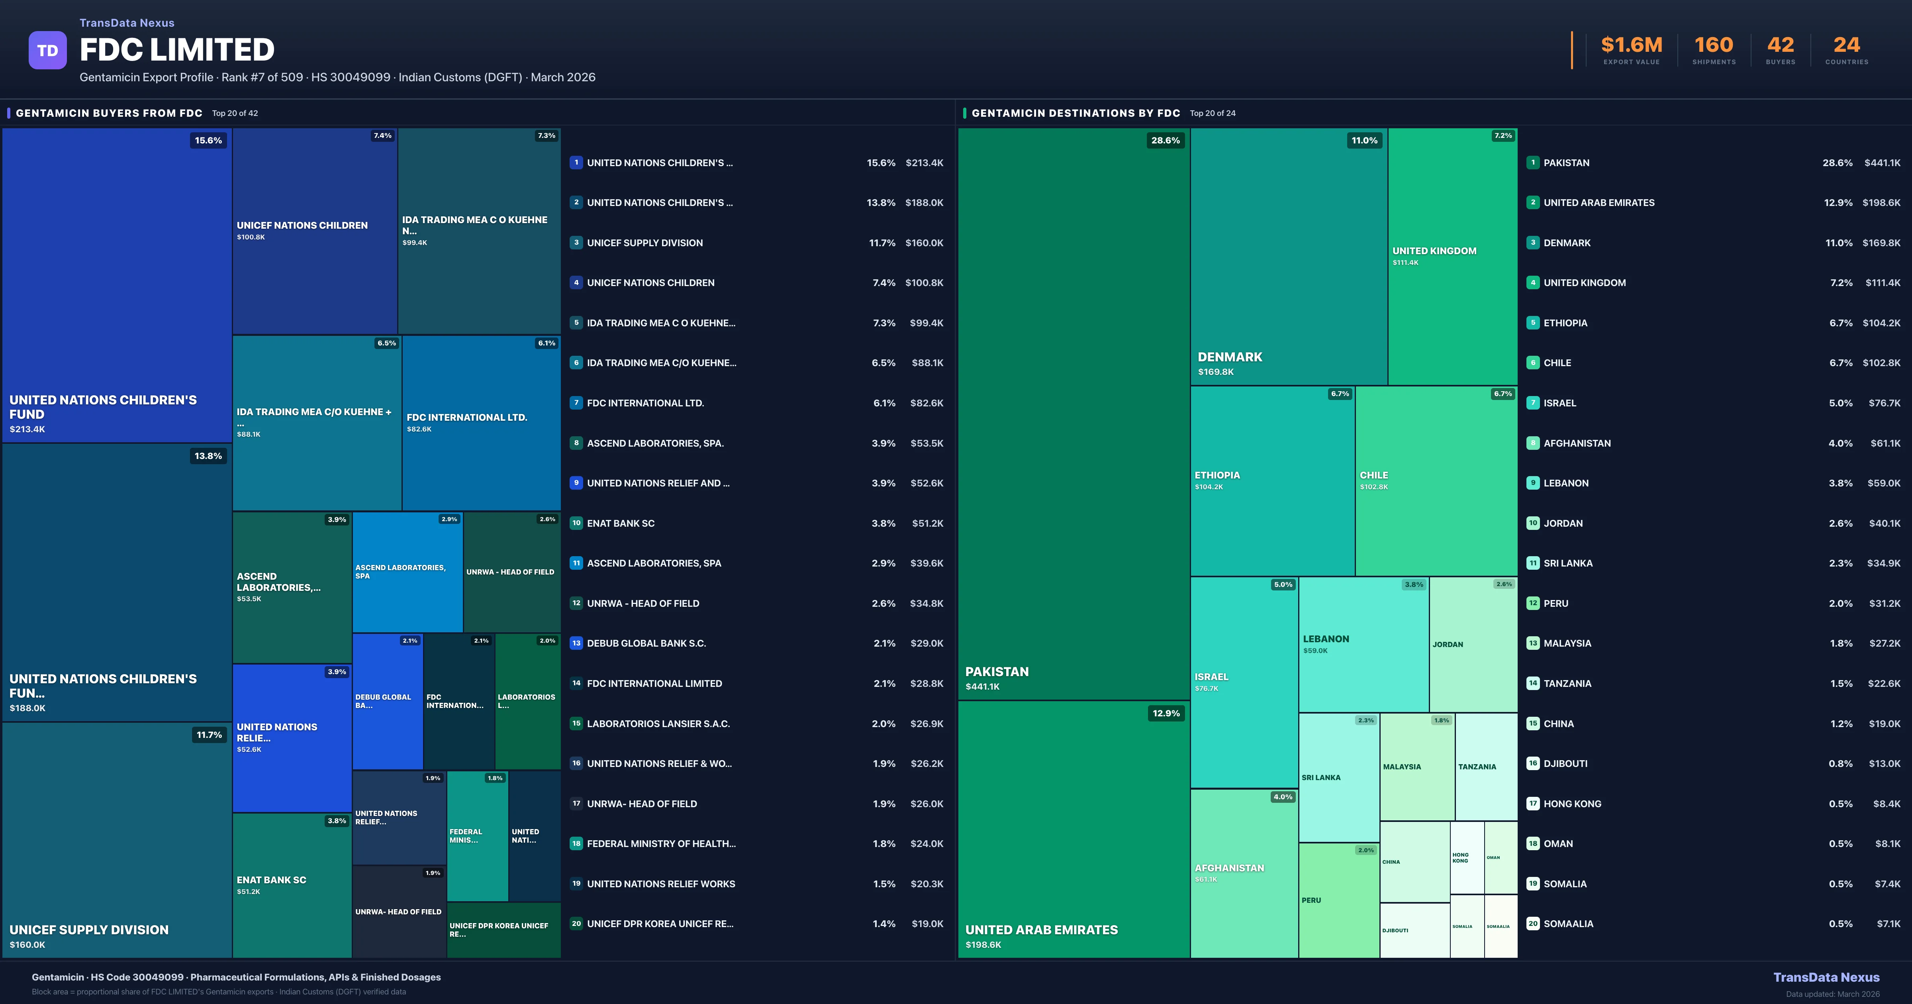This screenshot has height=1004, width=1912.
Task: Click the United Arab Emirates treemap tile
Action: (1073, 829)
